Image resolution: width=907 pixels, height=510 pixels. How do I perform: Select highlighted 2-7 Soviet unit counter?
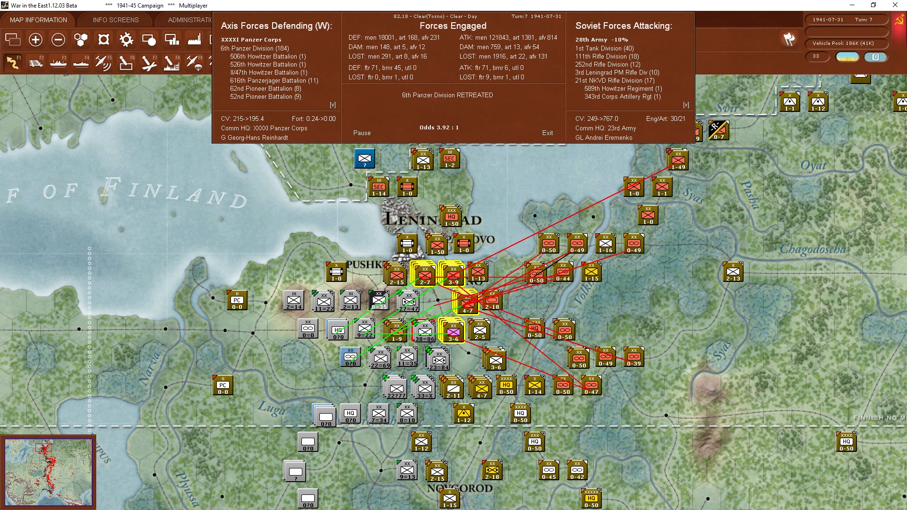tap(424, 274)
